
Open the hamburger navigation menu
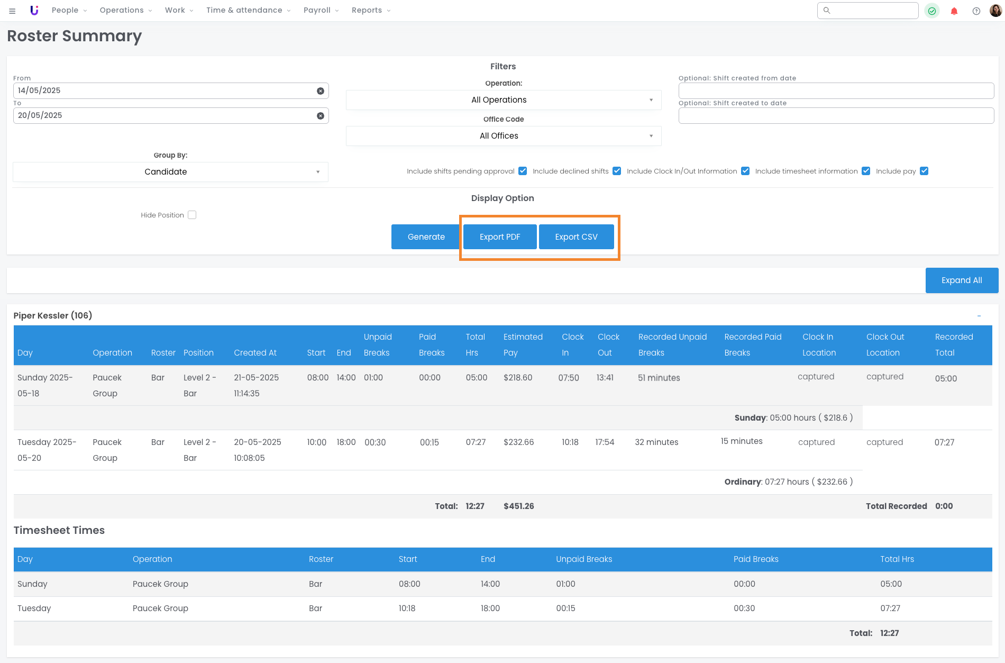(12, 11)
